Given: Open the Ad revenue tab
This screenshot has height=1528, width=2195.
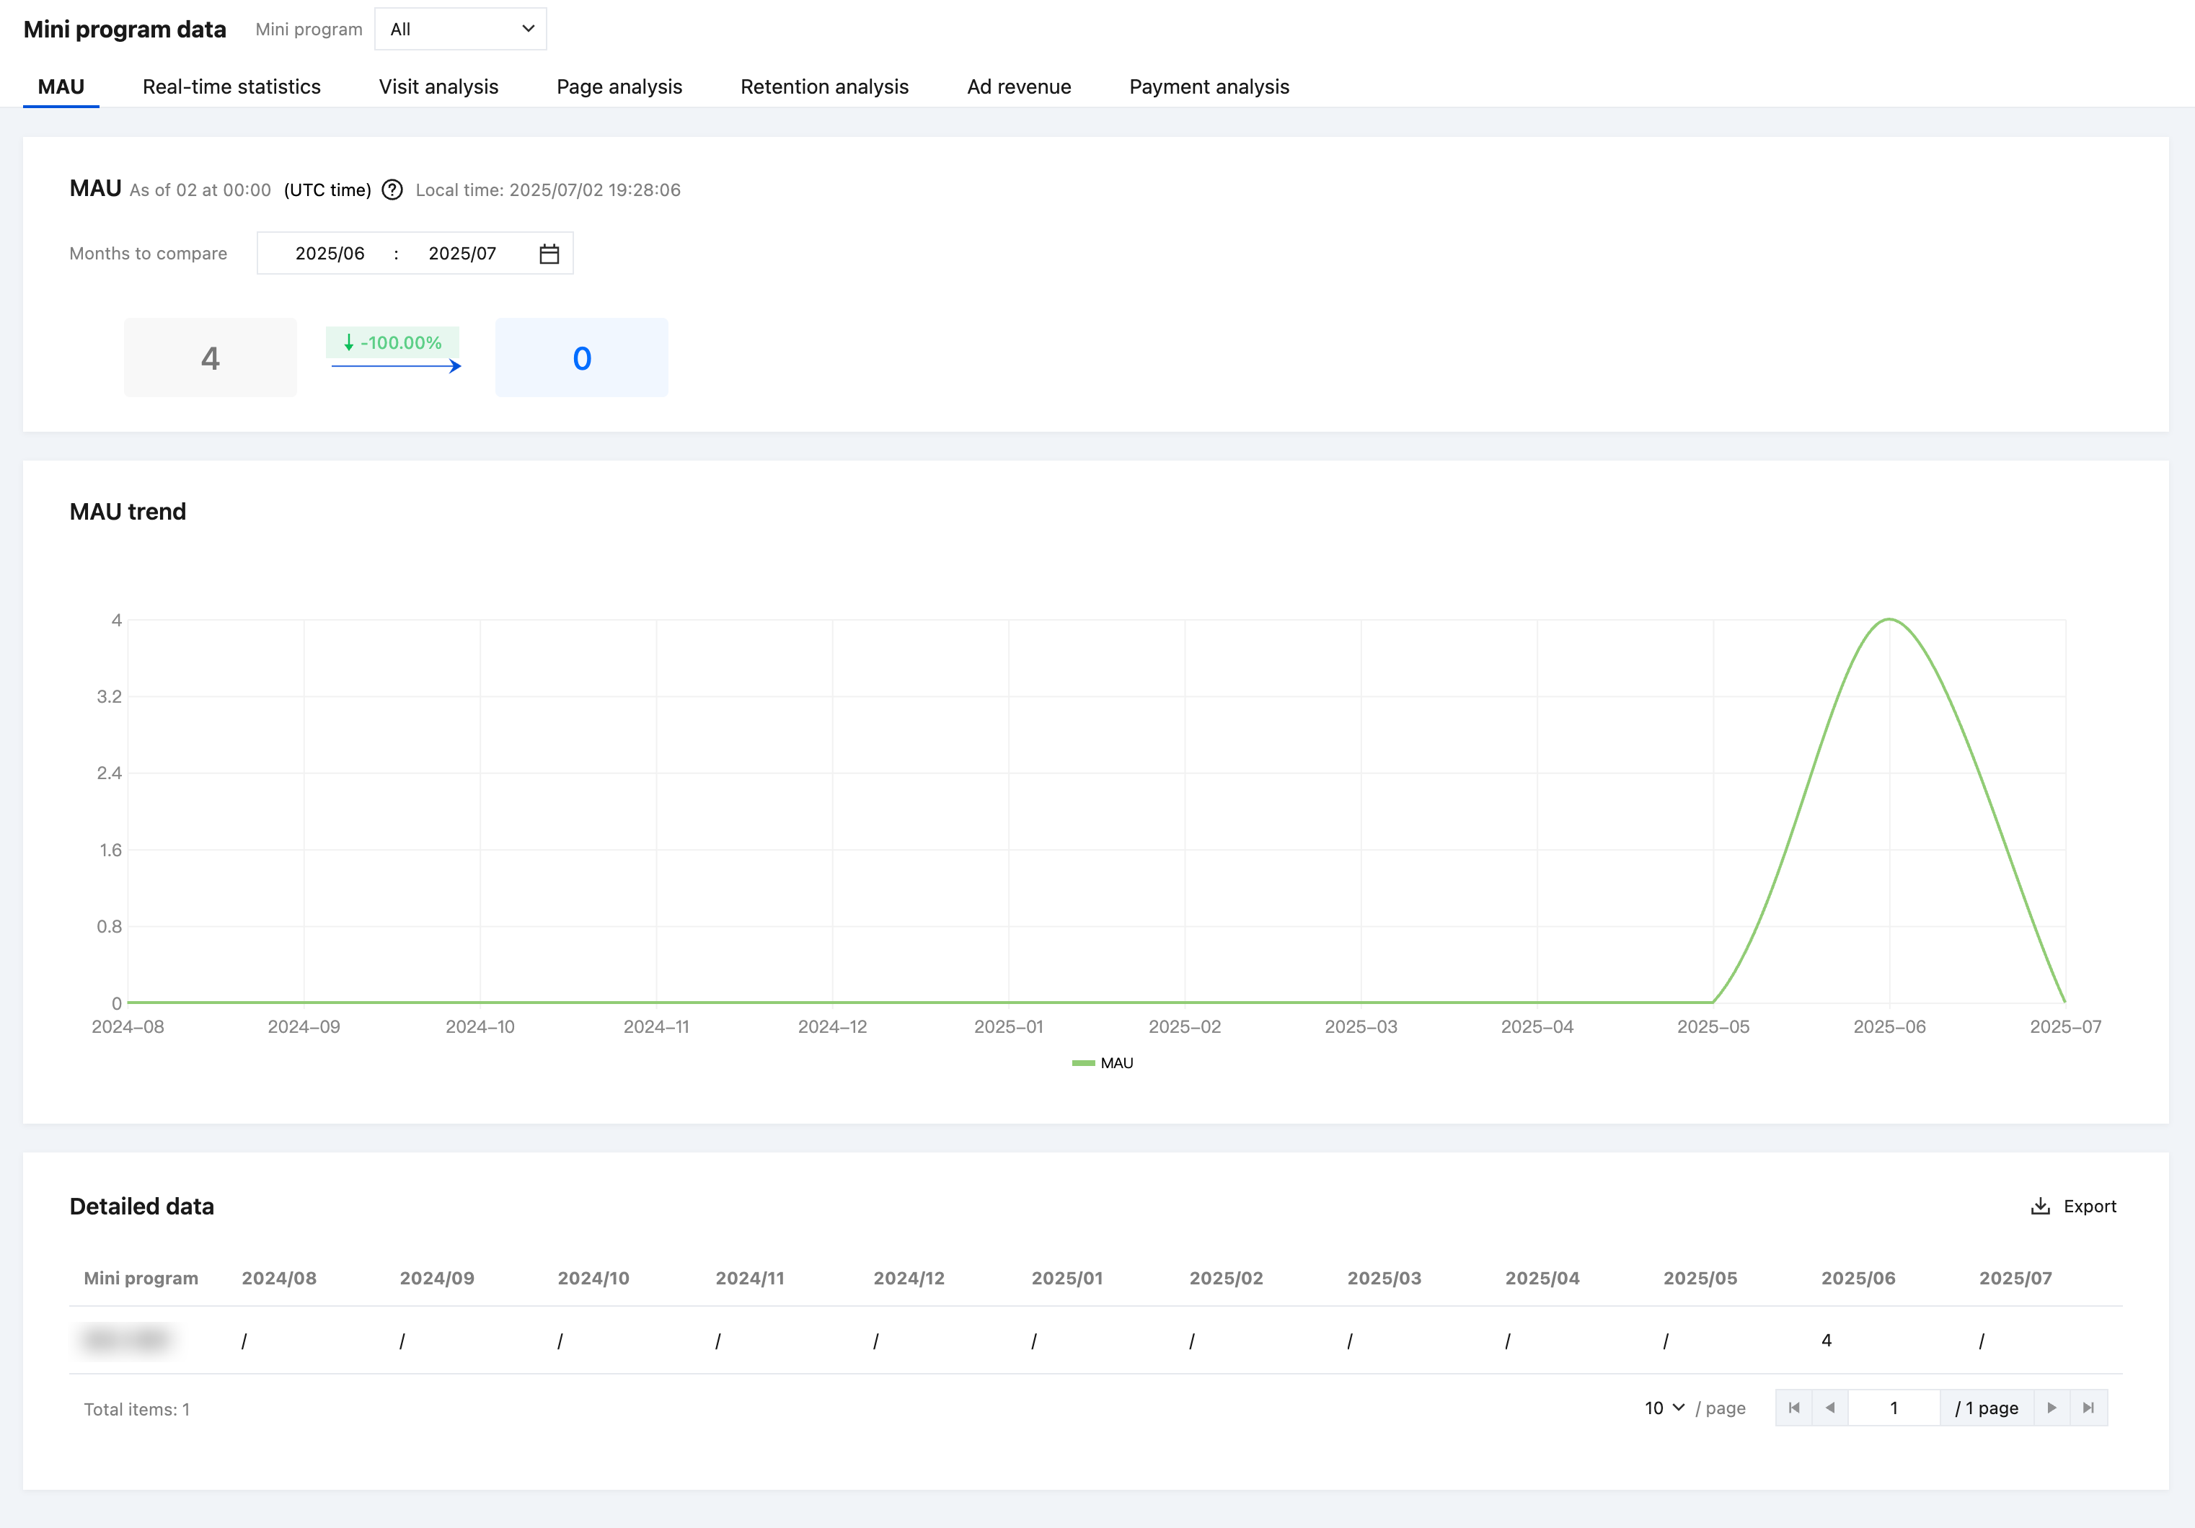Looking at the screenshot, I should [x=1018, y=86].
